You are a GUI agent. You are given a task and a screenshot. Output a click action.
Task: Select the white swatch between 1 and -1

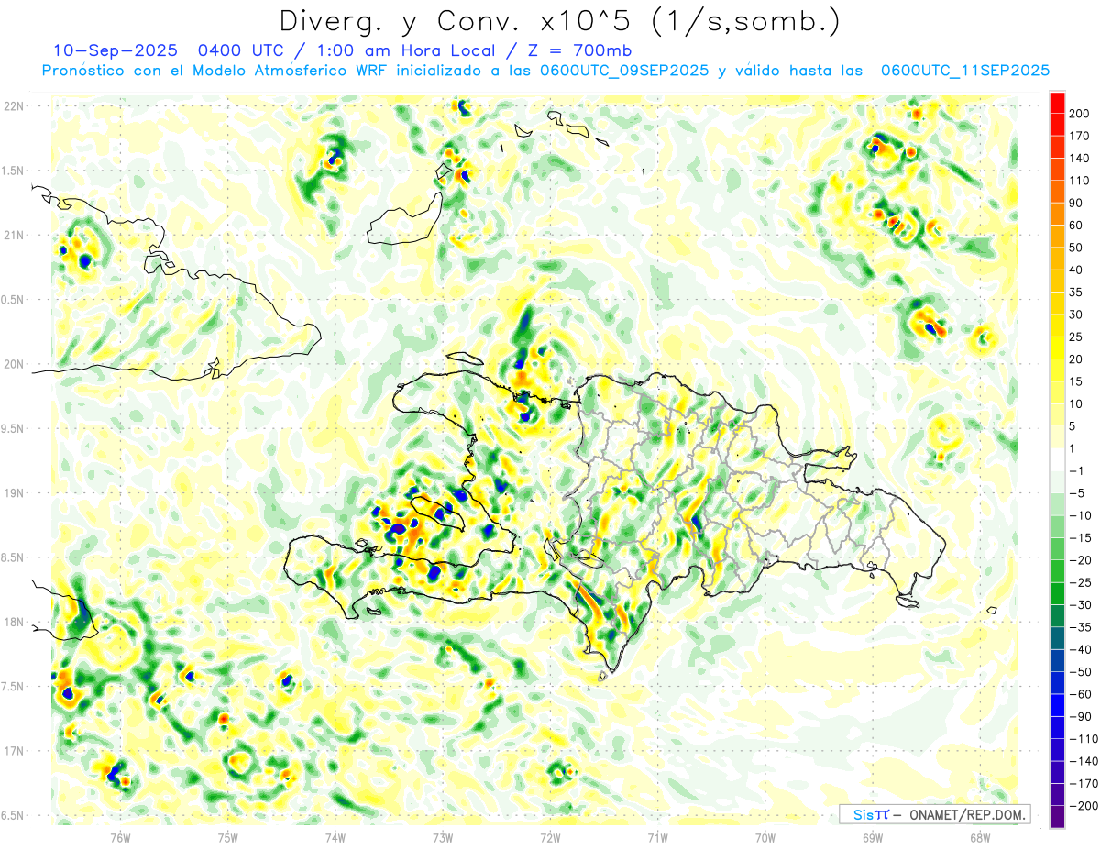coord(1058,459)
